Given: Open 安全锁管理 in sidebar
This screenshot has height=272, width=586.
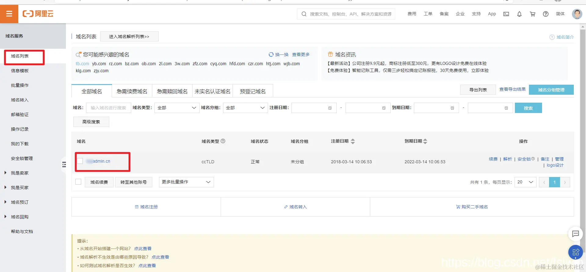Looking at the screenshot, I should (22, 158).
